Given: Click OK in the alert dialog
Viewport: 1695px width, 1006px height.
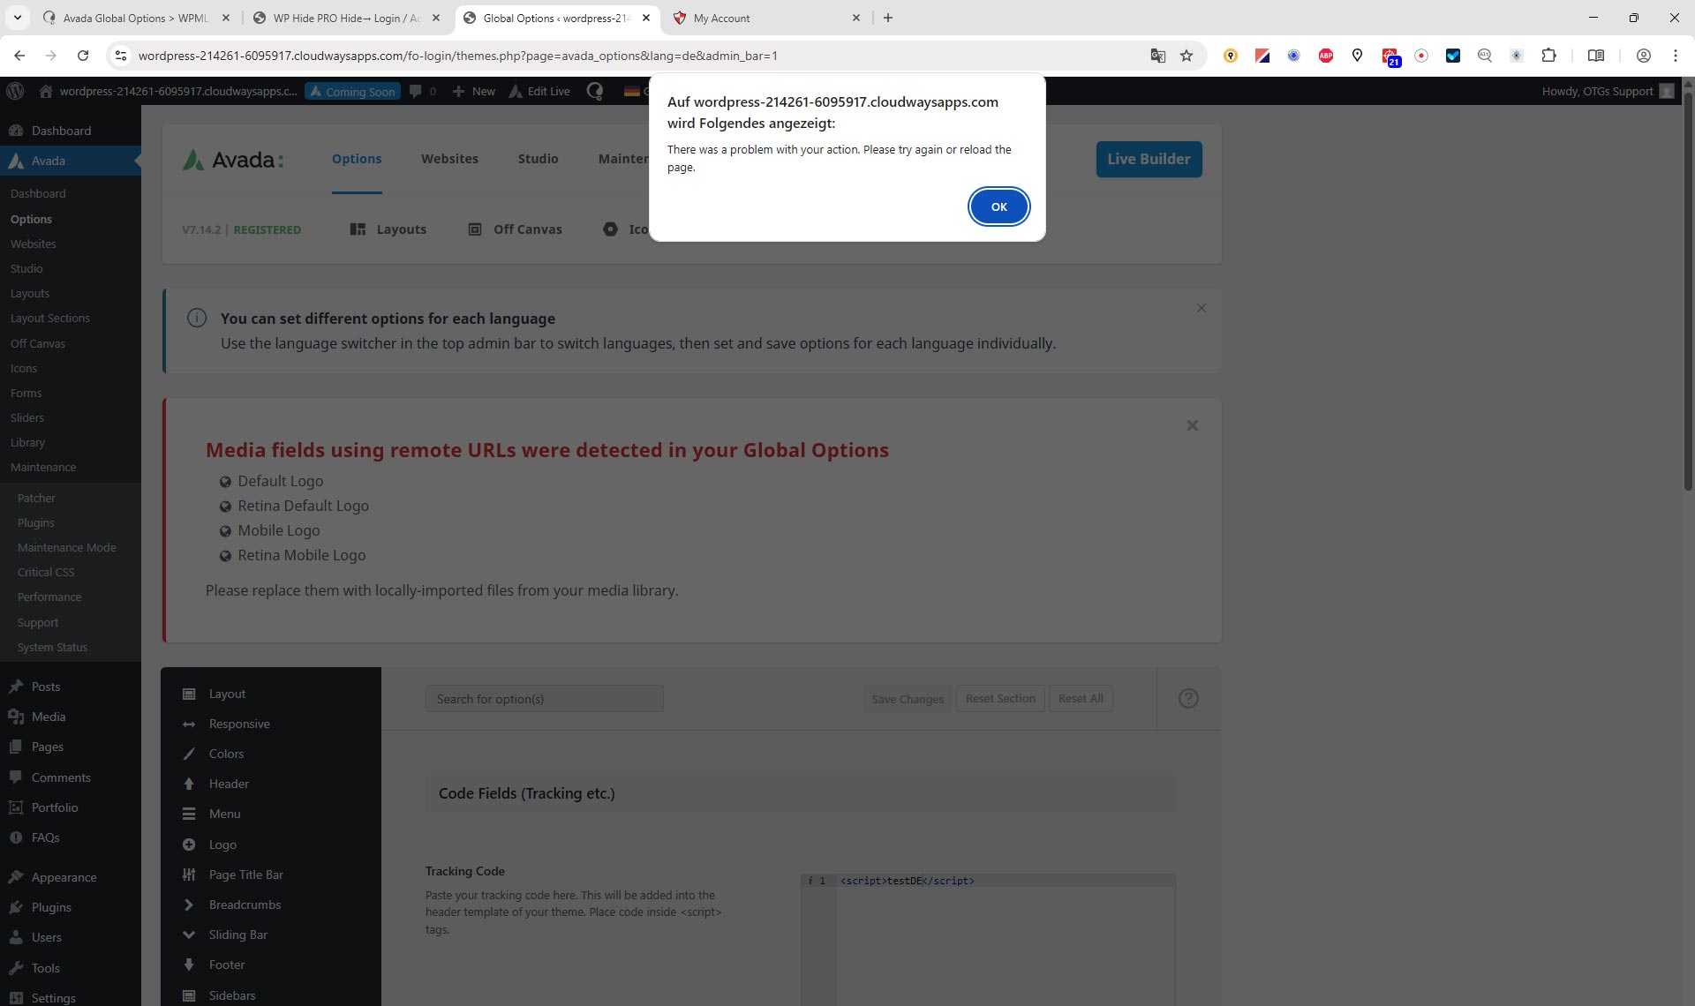Looking at the screenshot, I should click(998, 206).
